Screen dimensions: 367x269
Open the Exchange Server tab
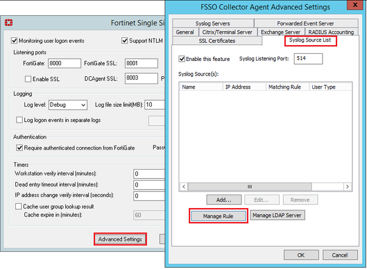point(280,32)
